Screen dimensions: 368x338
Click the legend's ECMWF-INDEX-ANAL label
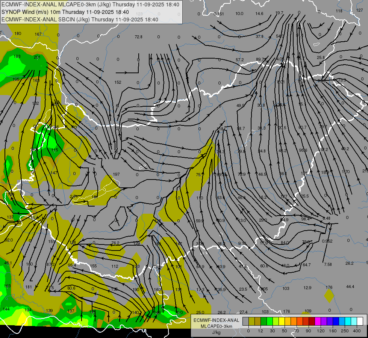(217, 320)
